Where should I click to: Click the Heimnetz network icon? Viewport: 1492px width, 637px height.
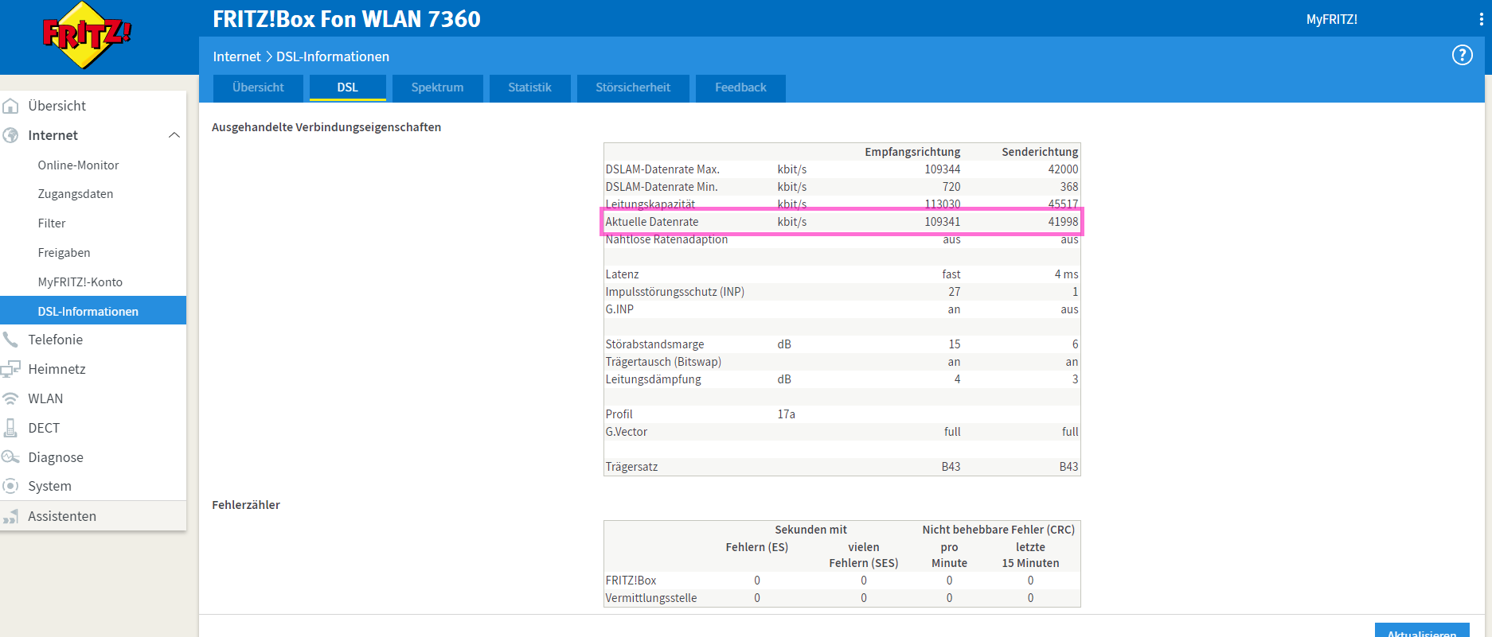click(x=11, y=369)
